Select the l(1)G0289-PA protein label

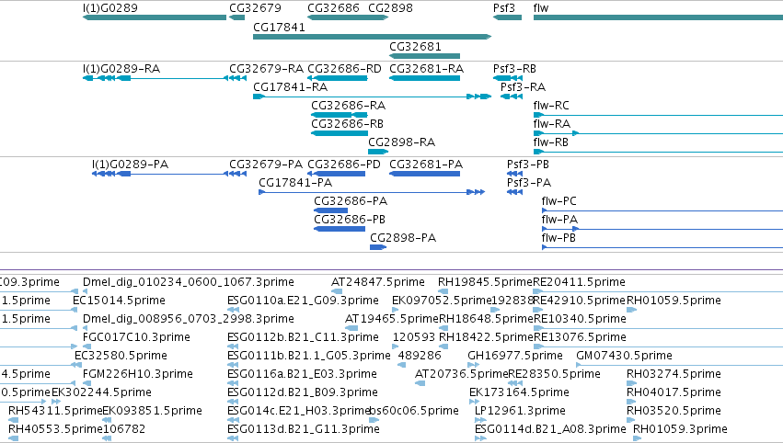click(x=130, y=165)
